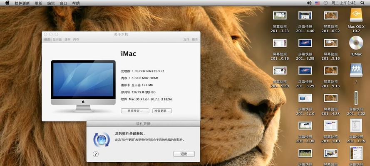
Task: Click the Software Update globe icon
Action: [x=102, y=140]
